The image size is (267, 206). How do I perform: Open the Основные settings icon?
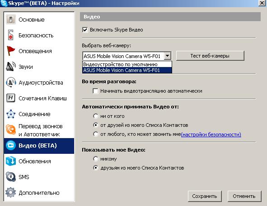point(11,19)
